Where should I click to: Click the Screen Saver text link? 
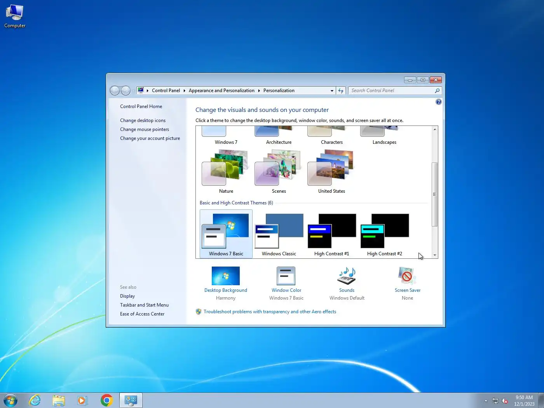pos(408,290)
